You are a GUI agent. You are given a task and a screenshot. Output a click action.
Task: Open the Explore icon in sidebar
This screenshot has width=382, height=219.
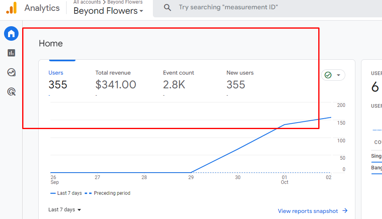click(11, 72)
